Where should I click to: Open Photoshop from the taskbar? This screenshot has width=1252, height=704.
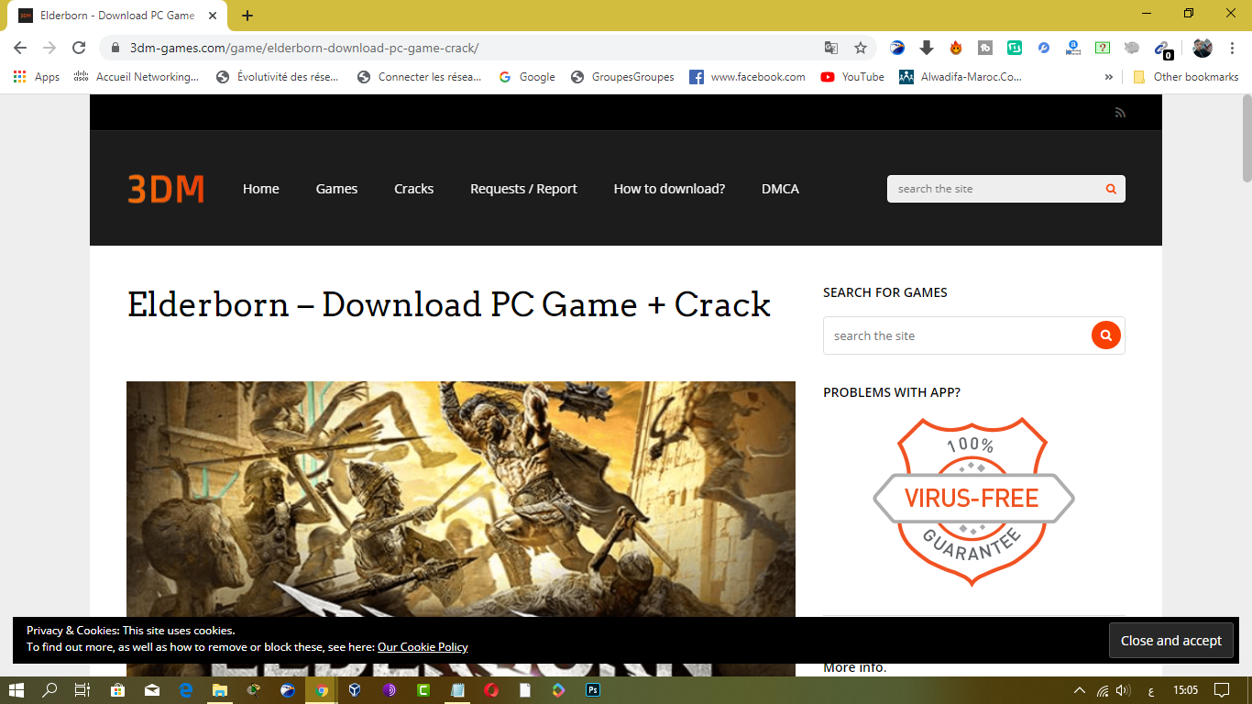pos(593,690)
